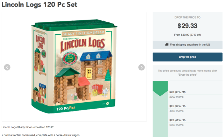The width and height of the screenshot is (224, 138).
Task: Click the Drop the price button
Action: 188,57
